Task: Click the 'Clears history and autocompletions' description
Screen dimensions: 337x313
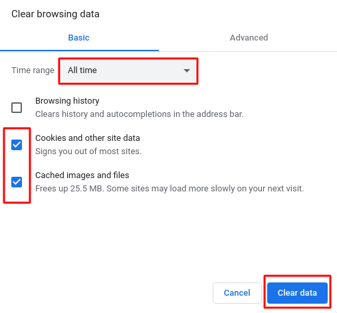Action: point(140,114)
